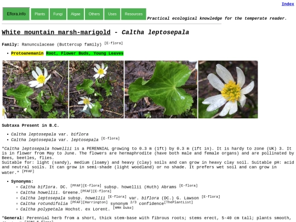Viewport: 296px width, 222px height.
Task: Go to Eflora.info home button
Action: pyautogui.click(x=16, y=14)
